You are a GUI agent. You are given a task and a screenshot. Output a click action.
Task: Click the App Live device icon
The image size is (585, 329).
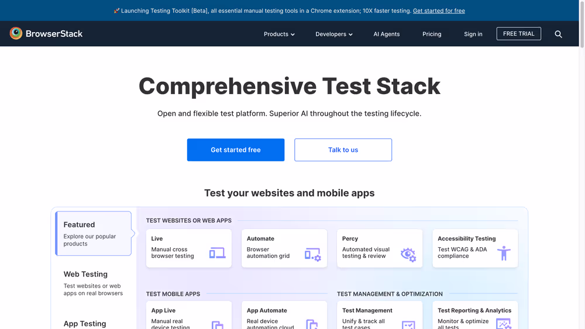point(217,324)
